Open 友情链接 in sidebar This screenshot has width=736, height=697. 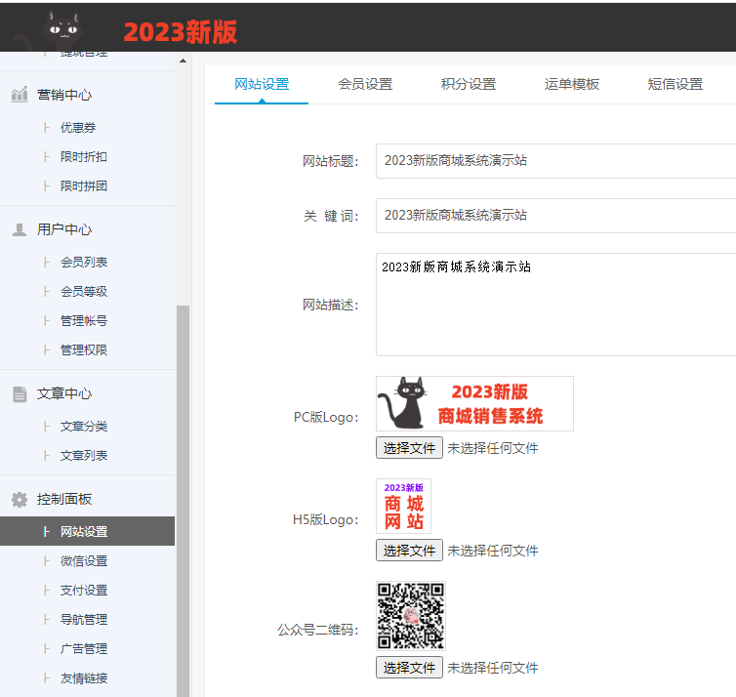pyautogui.click(x=84, y=678)
